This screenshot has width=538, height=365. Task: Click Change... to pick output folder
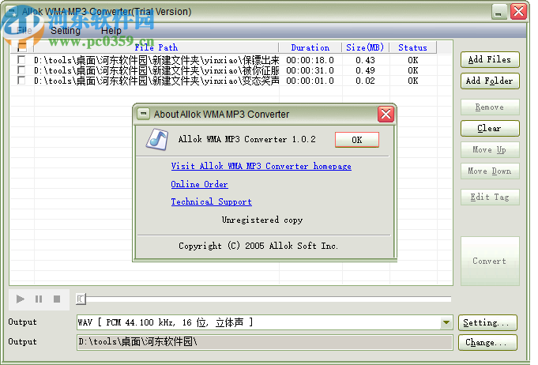(487, 342)
